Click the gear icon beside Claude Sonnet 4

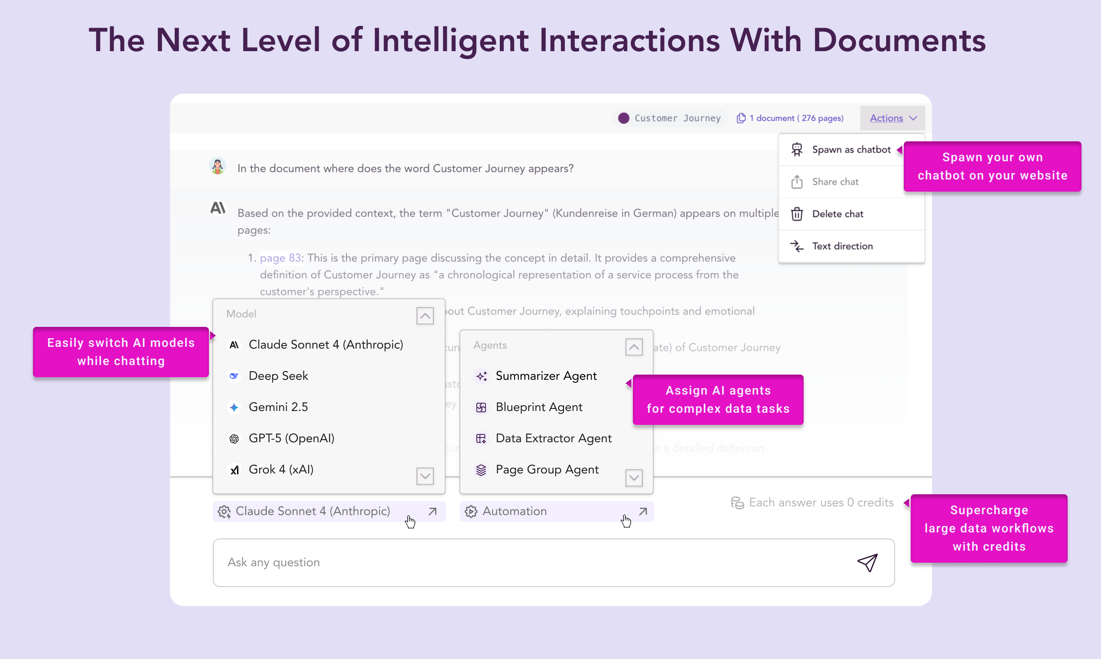tap(224, 512)
